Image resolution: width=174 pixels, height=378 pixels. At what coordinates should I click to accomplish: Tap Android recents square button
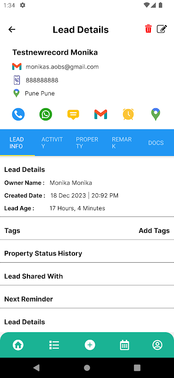[137, 368]
